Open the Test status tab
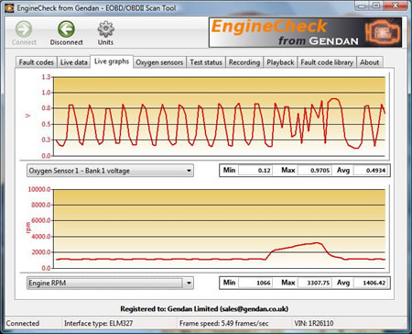This screenshot has height=334, width=412. click(206, 62)
